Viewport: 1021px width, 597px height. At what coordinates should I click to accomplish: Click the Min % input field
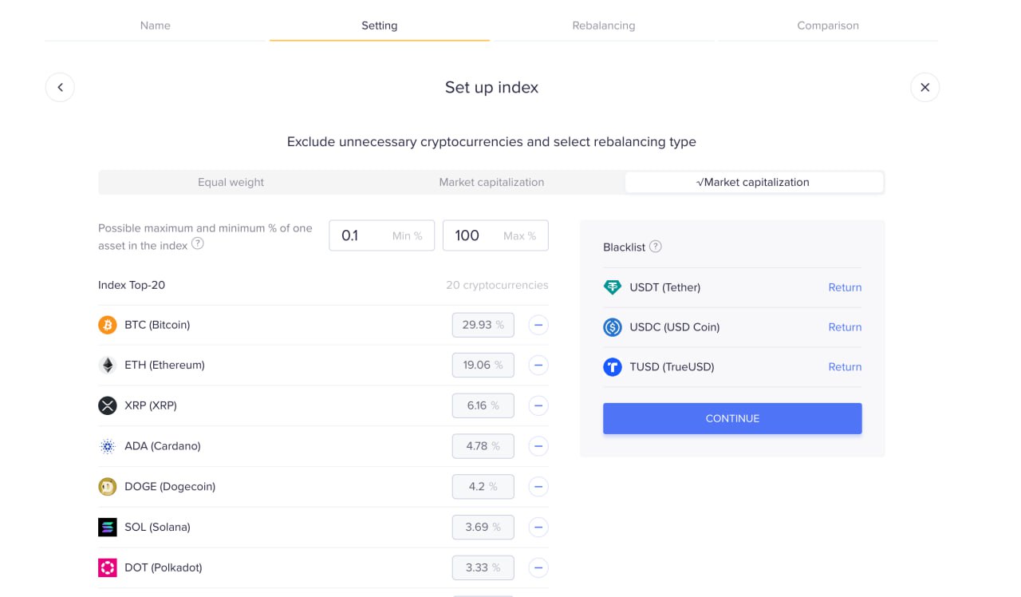click(x=380, y=235)
